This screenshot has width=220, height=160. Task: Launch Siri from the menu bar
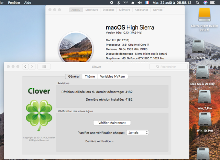tap(206, 2)
